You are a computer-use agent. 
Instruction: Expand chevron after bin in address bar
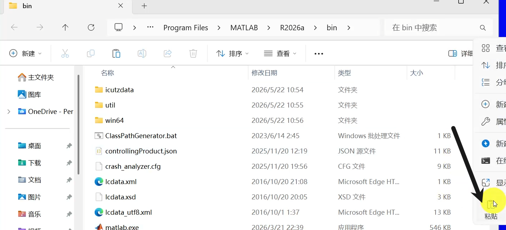pyautogui.click(x=348, y=28)
